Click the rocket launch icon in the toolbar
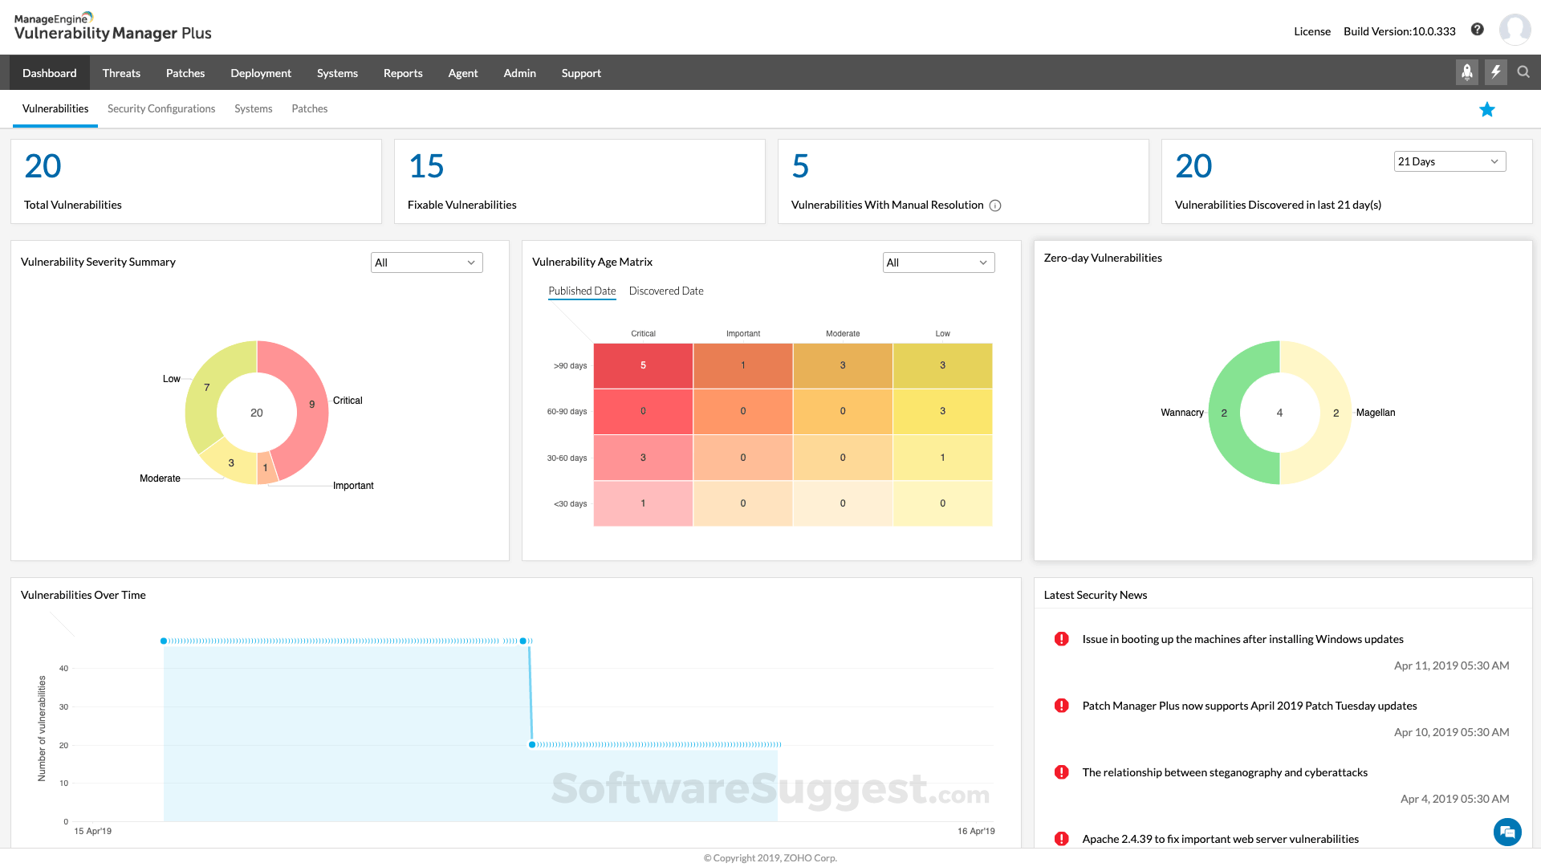The height and width of the screenshot is (867, 1541). coord(1466,72)
